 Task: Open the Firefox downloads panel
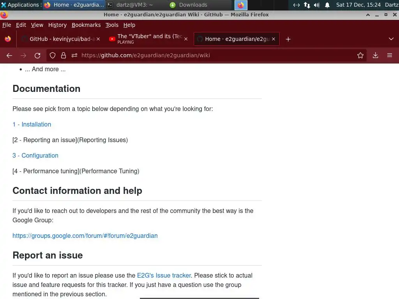click(x=375, y=55)
